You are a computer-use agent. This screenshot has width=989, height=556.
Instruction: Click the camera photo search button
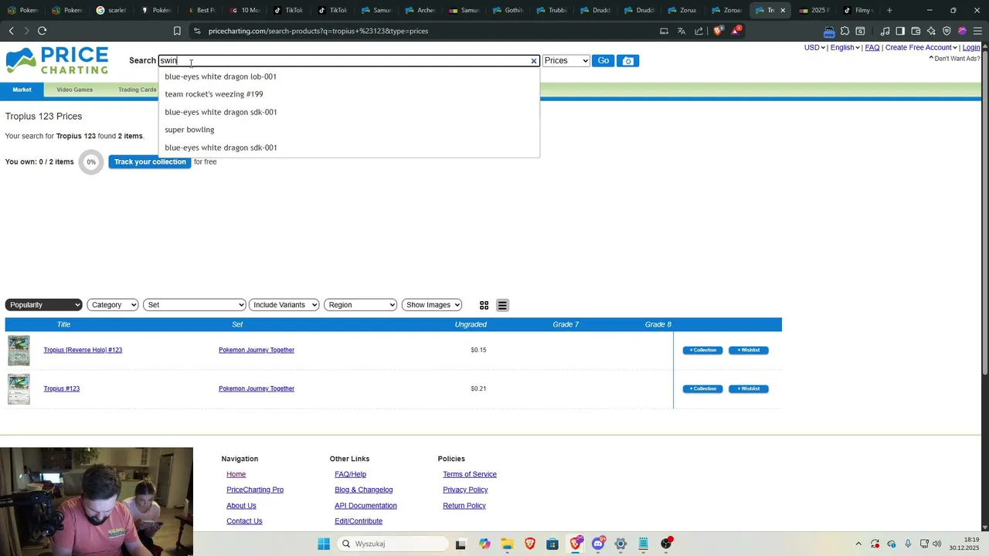[x=628, y=61]
